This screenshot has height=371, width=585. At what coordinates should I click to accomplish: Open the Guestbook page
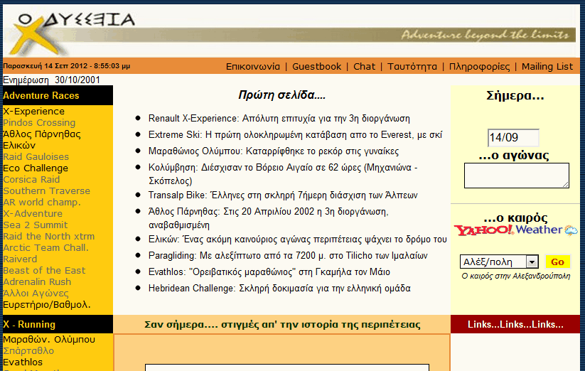click(316, 66)
